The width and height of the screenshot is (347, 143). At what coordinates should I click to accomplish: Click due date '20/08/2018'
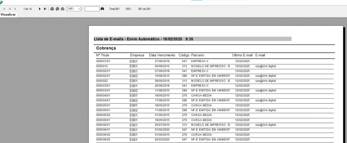click(162, 86)
